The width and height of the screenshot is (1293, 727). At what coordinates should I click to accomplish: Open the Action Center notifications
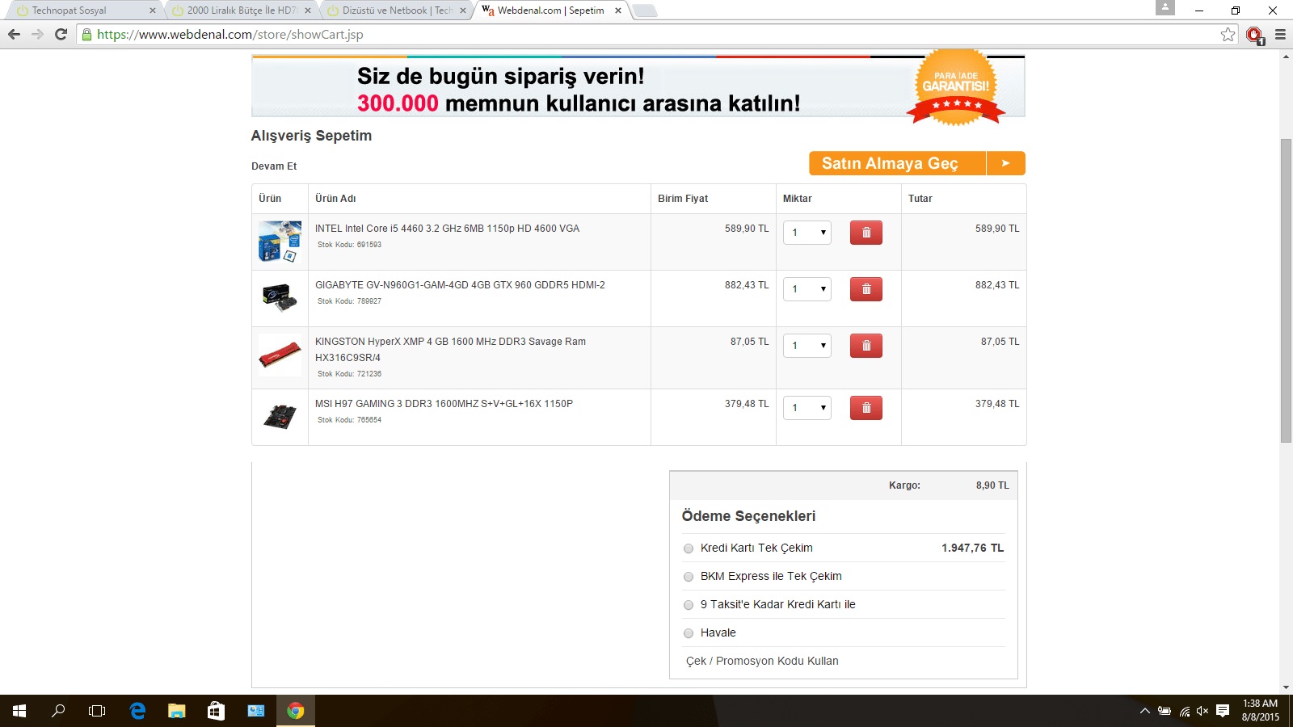(1223, 711)
